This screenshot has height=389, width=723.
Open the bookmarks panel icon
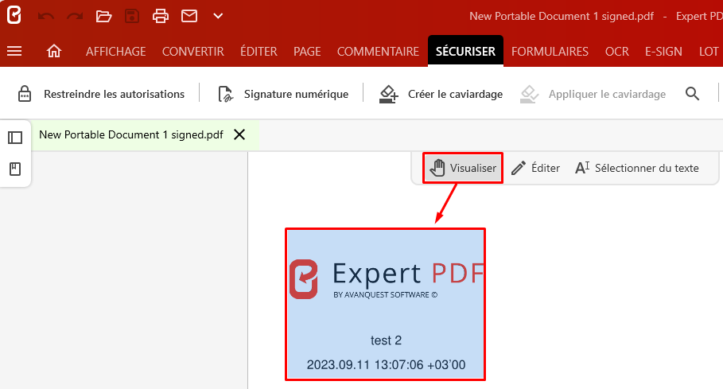click(x=15, y=169)
